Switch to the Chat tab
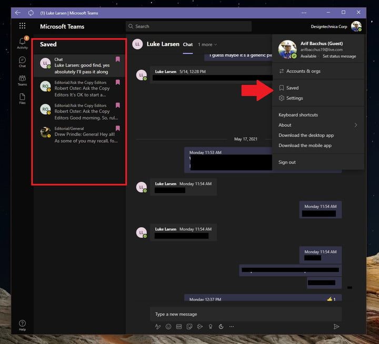 click(188, 45)
